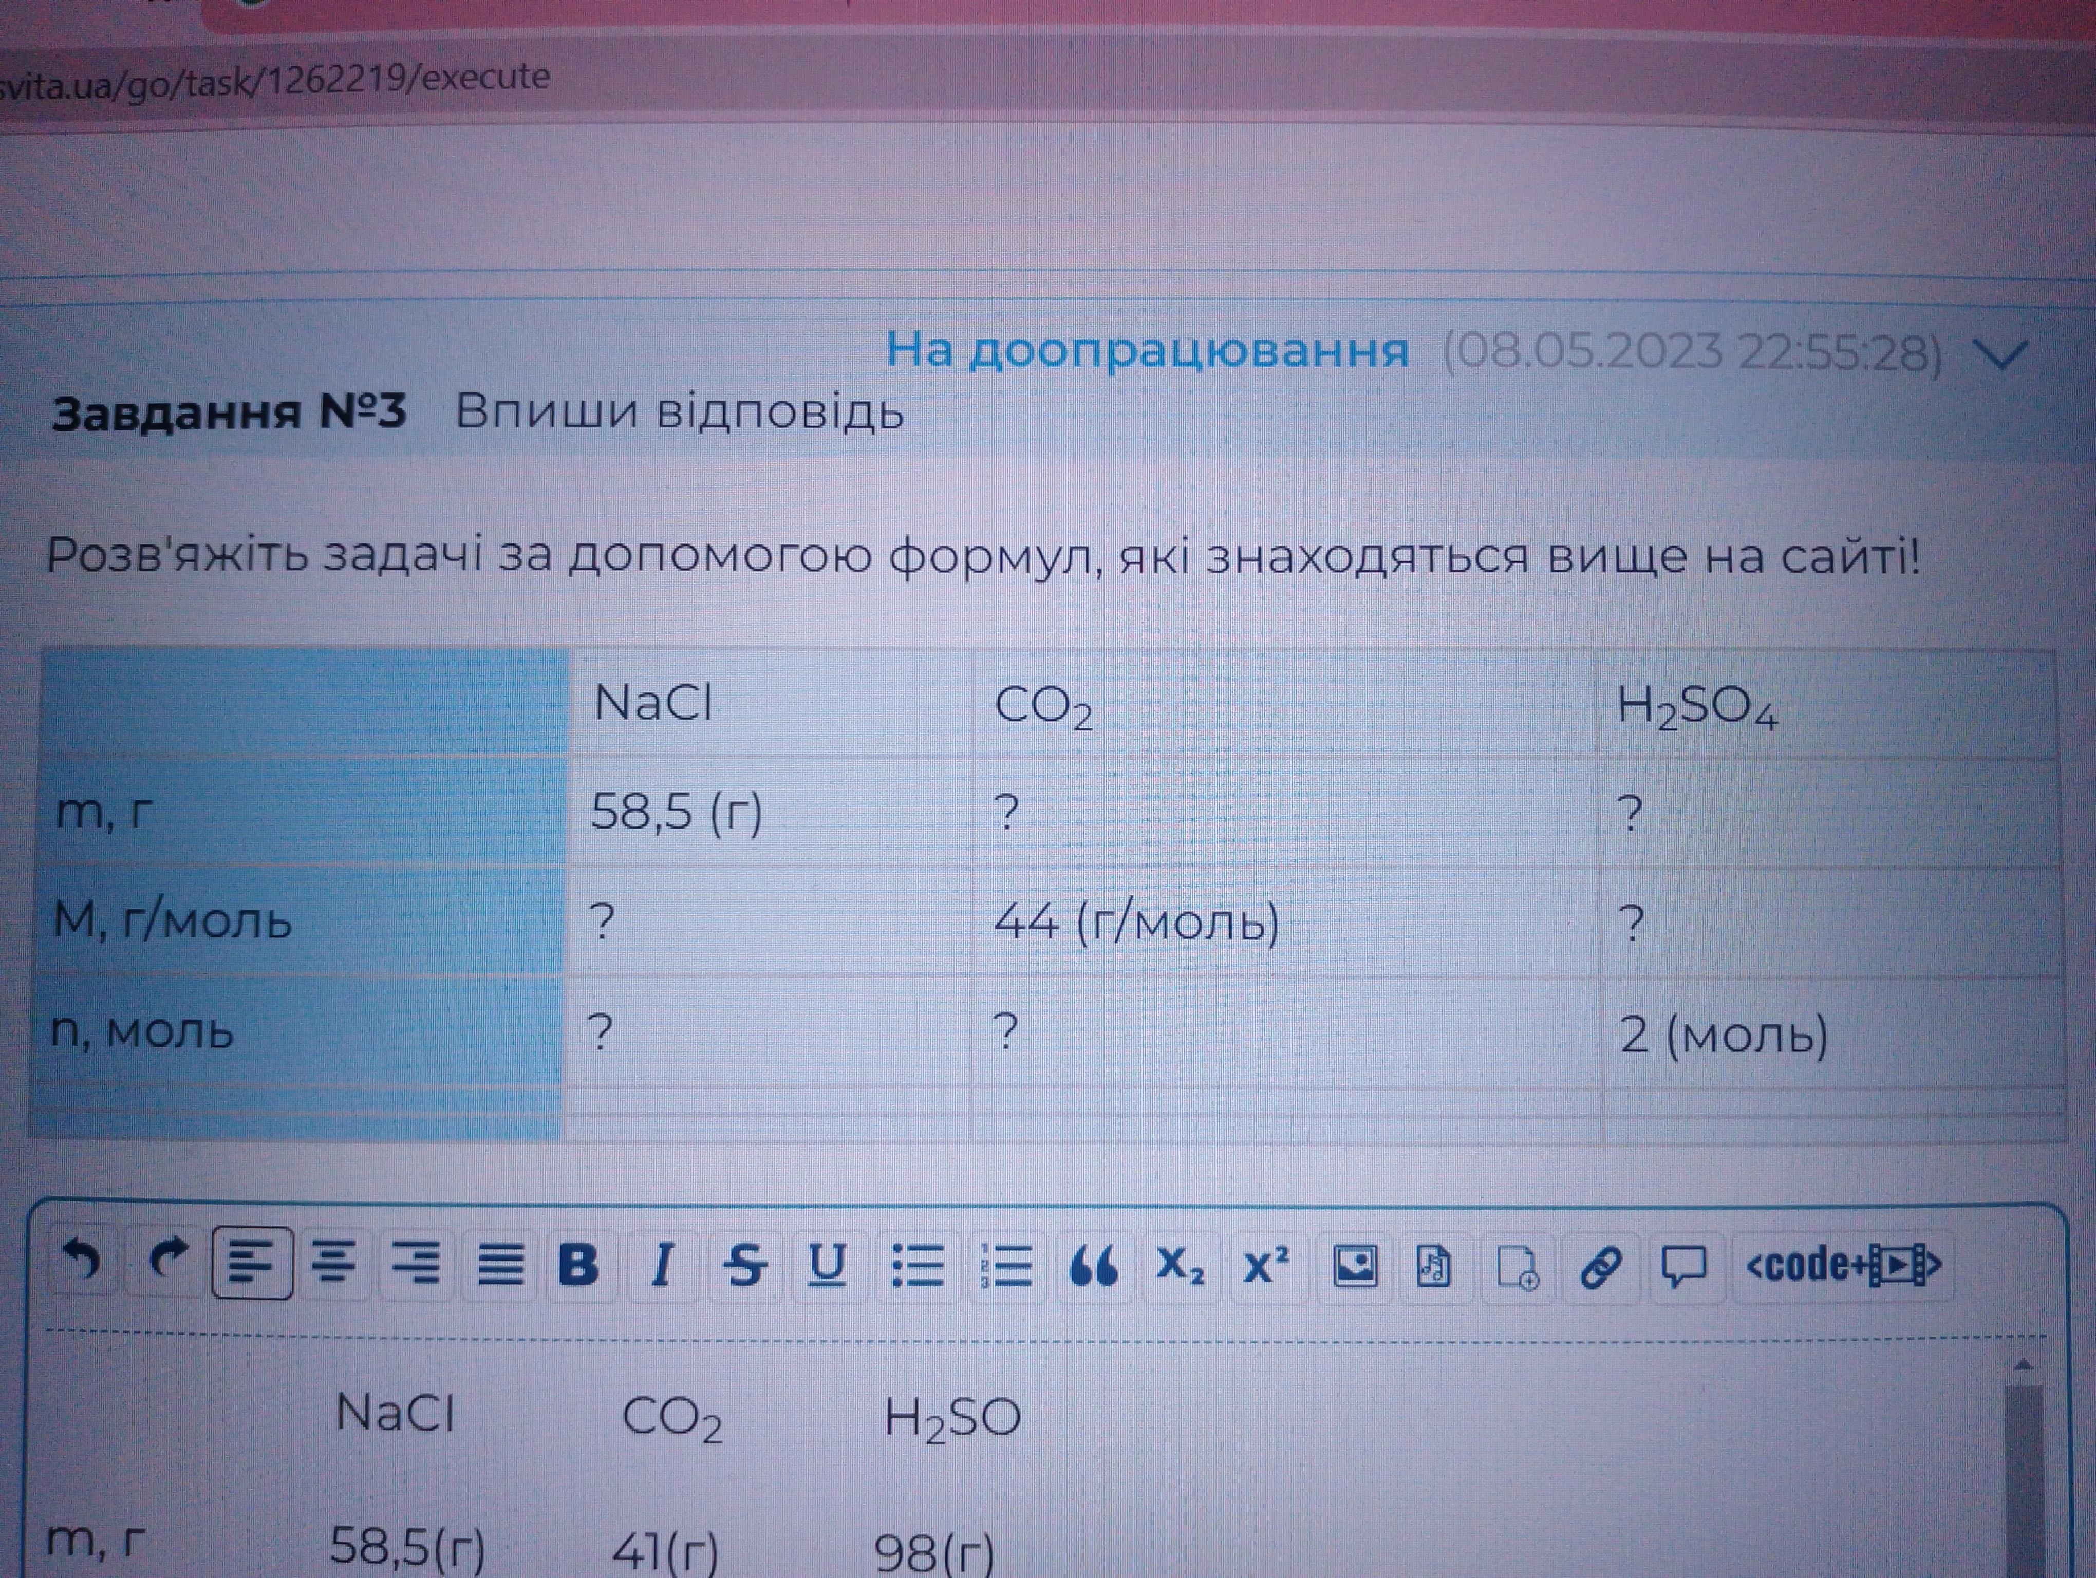Add a comment via speech bubble icon
This screenshot has height=1578, width=2096.
tap(1683, 1266)
